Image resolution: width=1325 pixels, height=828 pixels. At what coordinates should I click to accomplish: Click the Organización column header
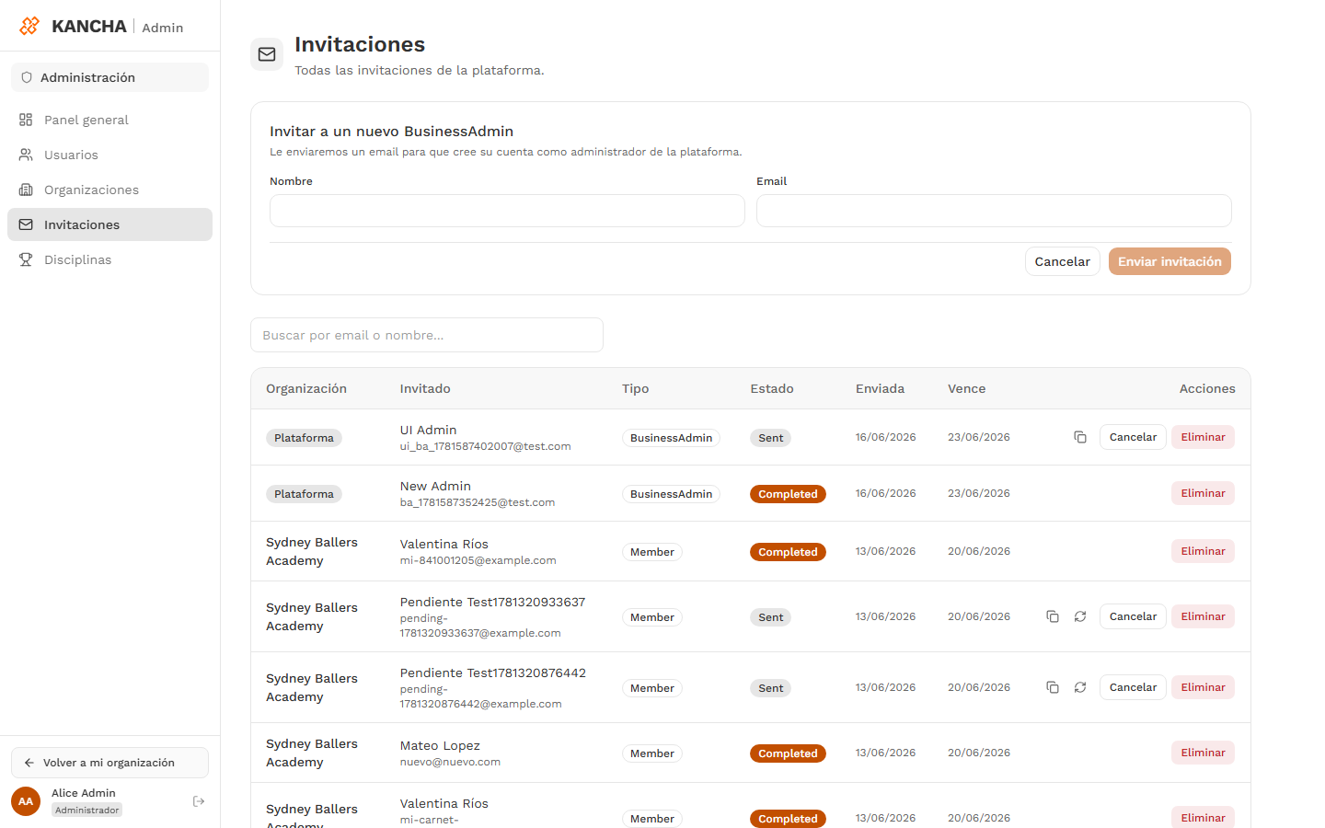pos(306,388)
